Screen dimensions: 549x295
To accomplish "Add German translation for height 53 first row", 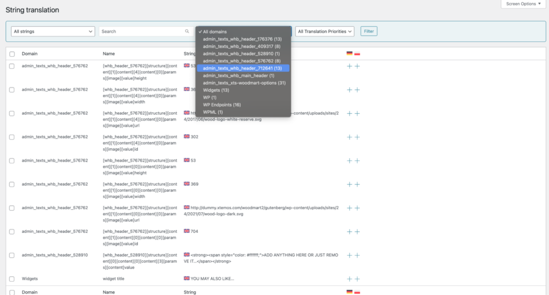I will click(x=349, y=66).
